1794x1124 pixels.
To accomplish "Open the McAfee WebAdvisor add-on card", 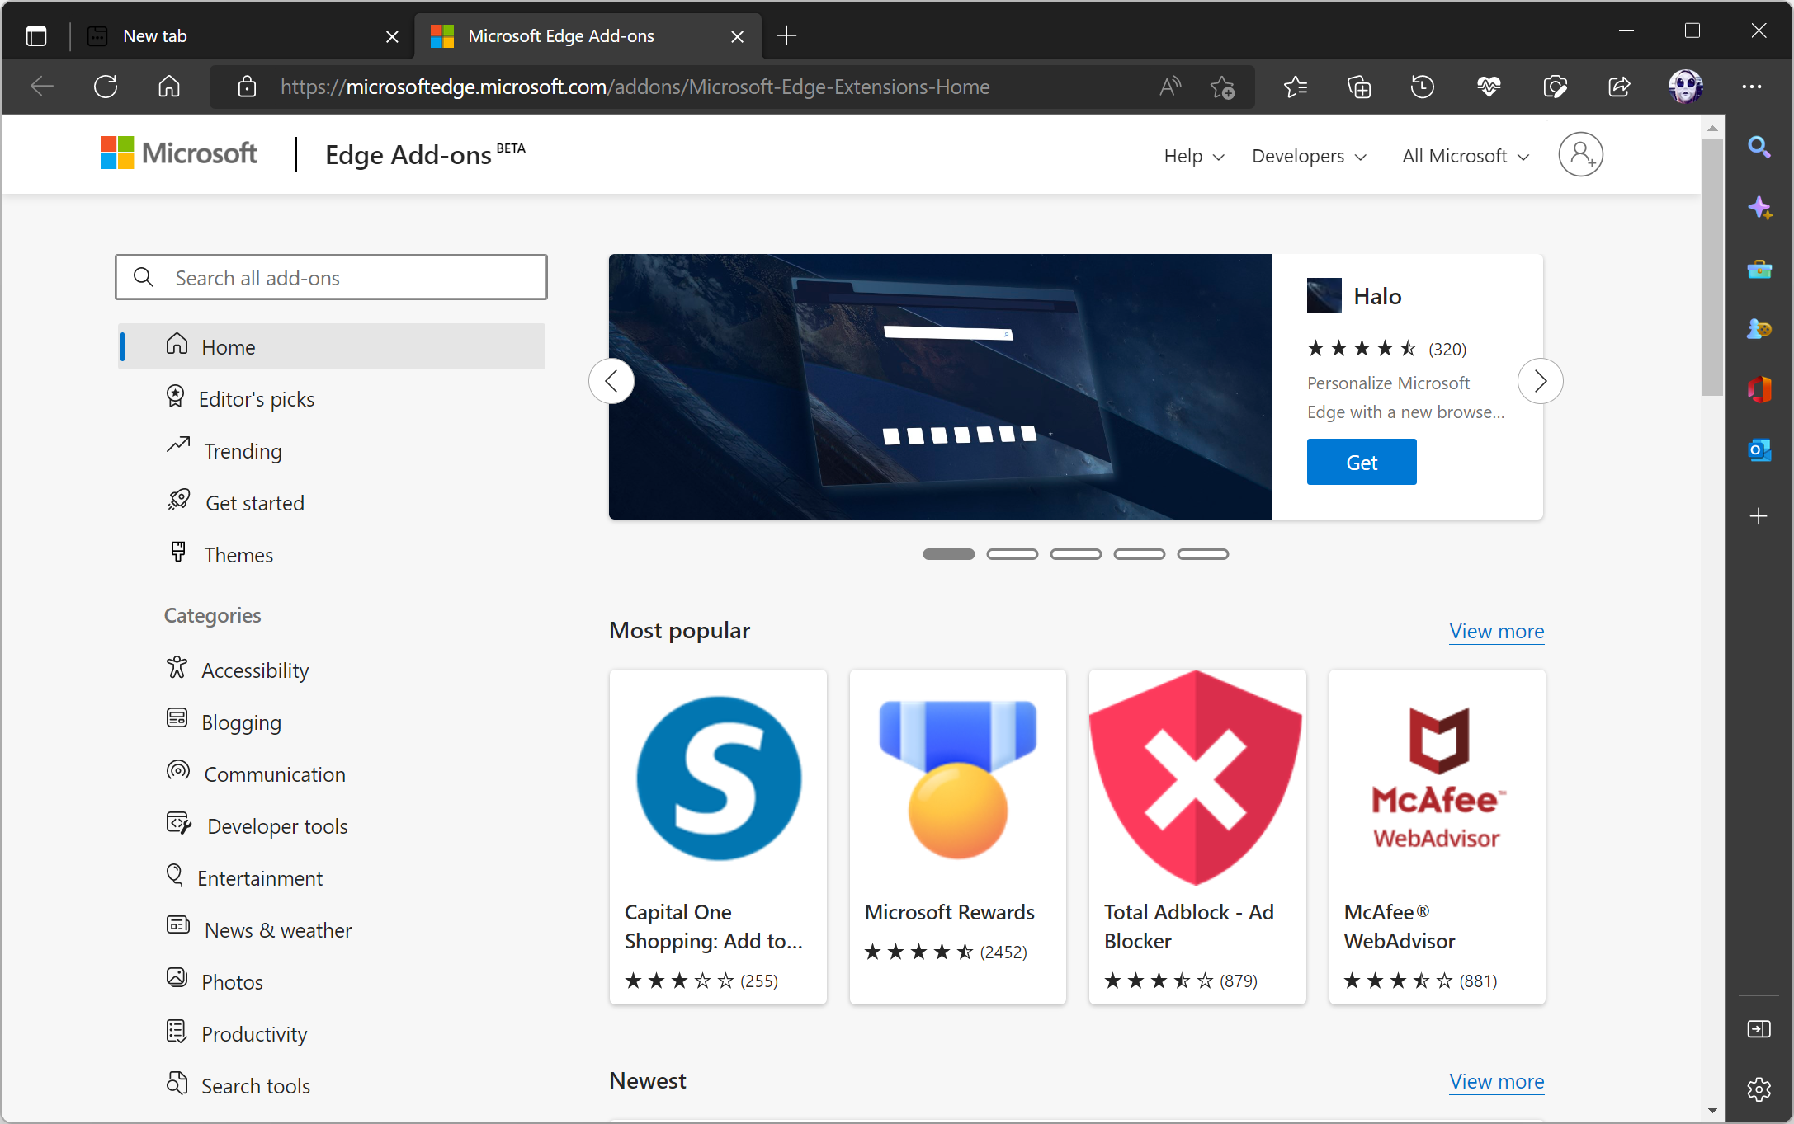I will pyautogui.click(x=1437, y=837).
